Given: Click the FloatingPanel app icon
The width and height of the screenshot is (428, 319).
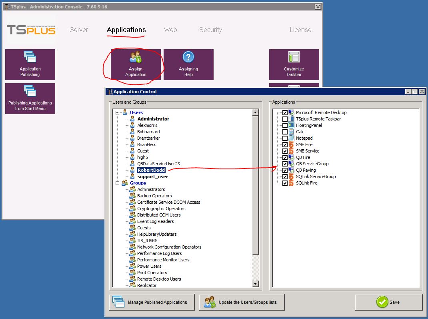Looking at the screenshot, I should click(x=291, y=125).
